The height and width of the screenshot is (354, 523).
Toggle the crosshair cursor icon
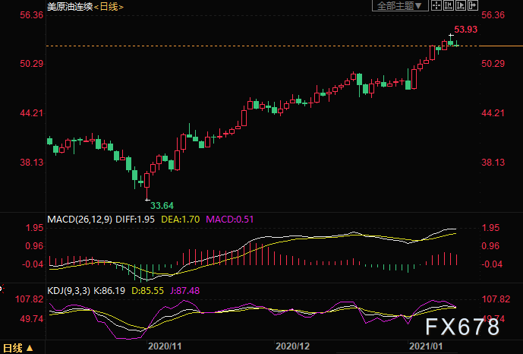click(436, 5)
